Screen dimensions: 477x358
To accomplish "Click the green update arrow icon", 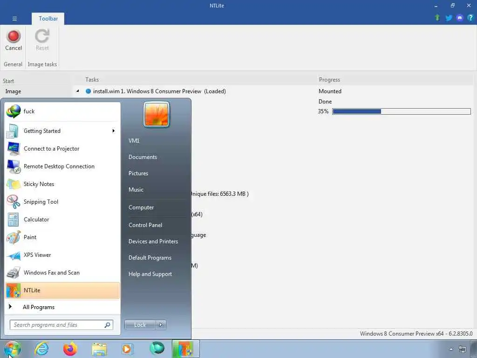I will 437,18.
